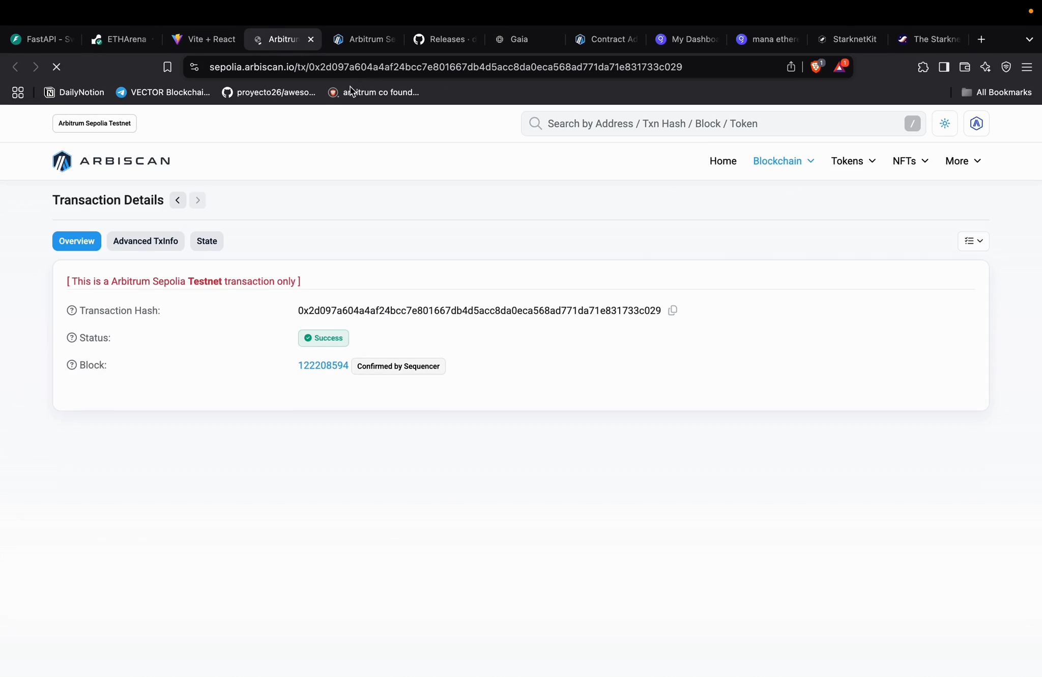Select the Overview tab
The width and height of the screenshot is (1042, 677).
click(77, 241)
